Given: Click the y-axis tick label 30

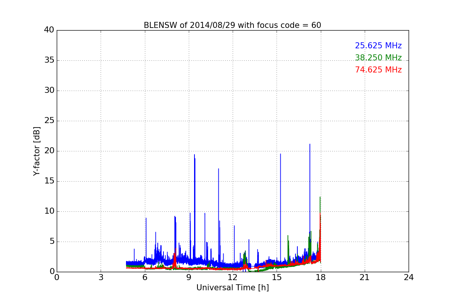Looking at the screenshot, I should [x=49, y=91].
